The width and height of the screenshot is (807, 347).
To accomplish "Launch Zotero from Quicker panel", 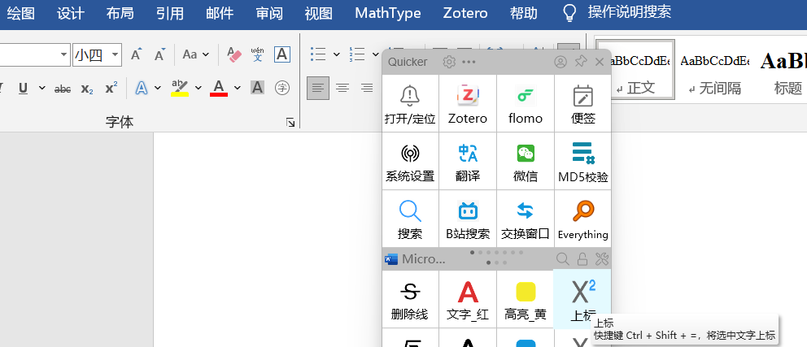I will 468,103.
